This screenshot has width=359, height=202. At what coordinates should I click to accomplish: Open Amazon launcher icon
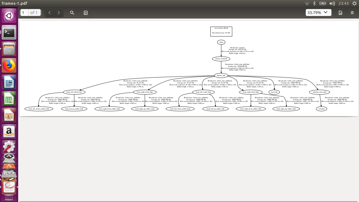point(9,132)
